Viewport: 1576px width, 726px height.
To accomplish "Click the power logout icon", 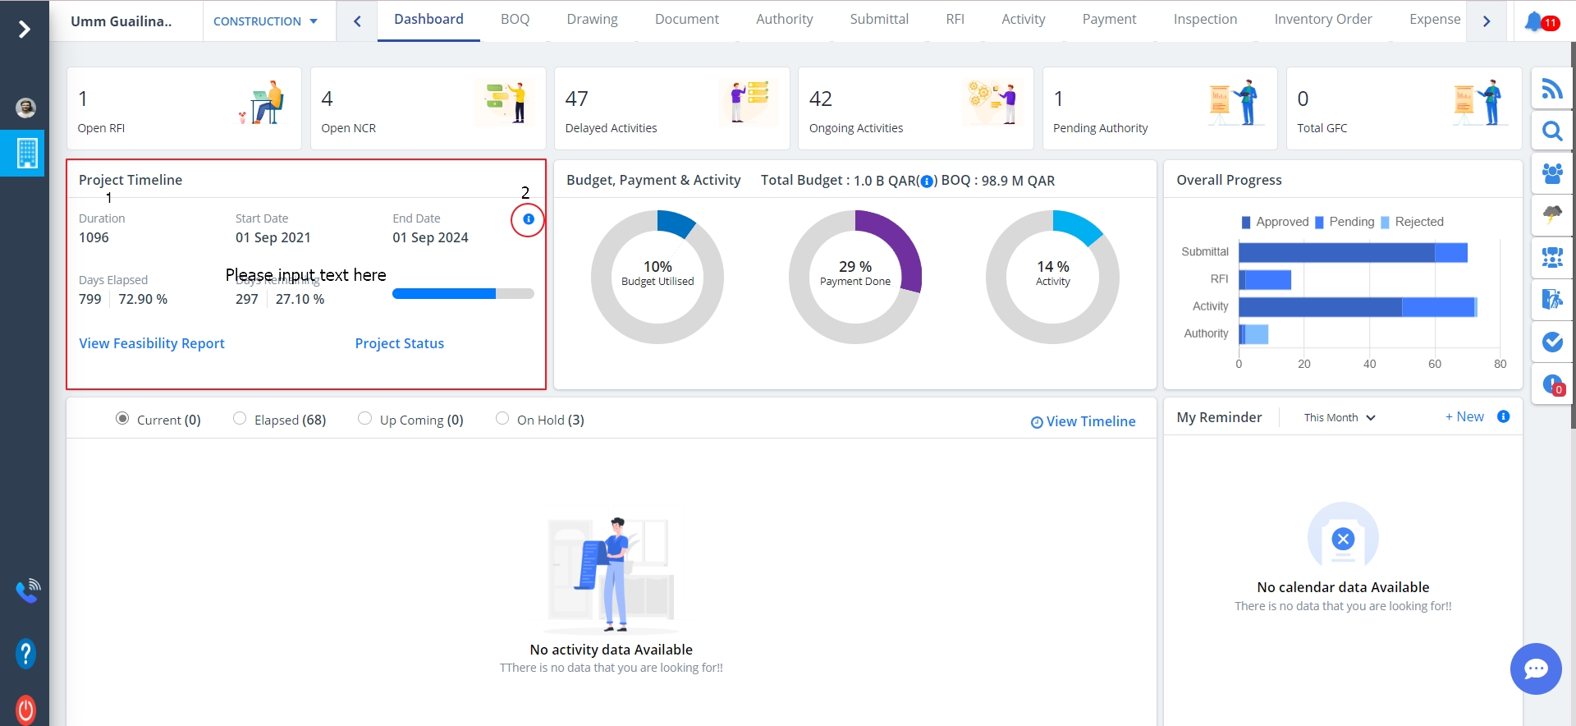I will (x=25, y=709).
